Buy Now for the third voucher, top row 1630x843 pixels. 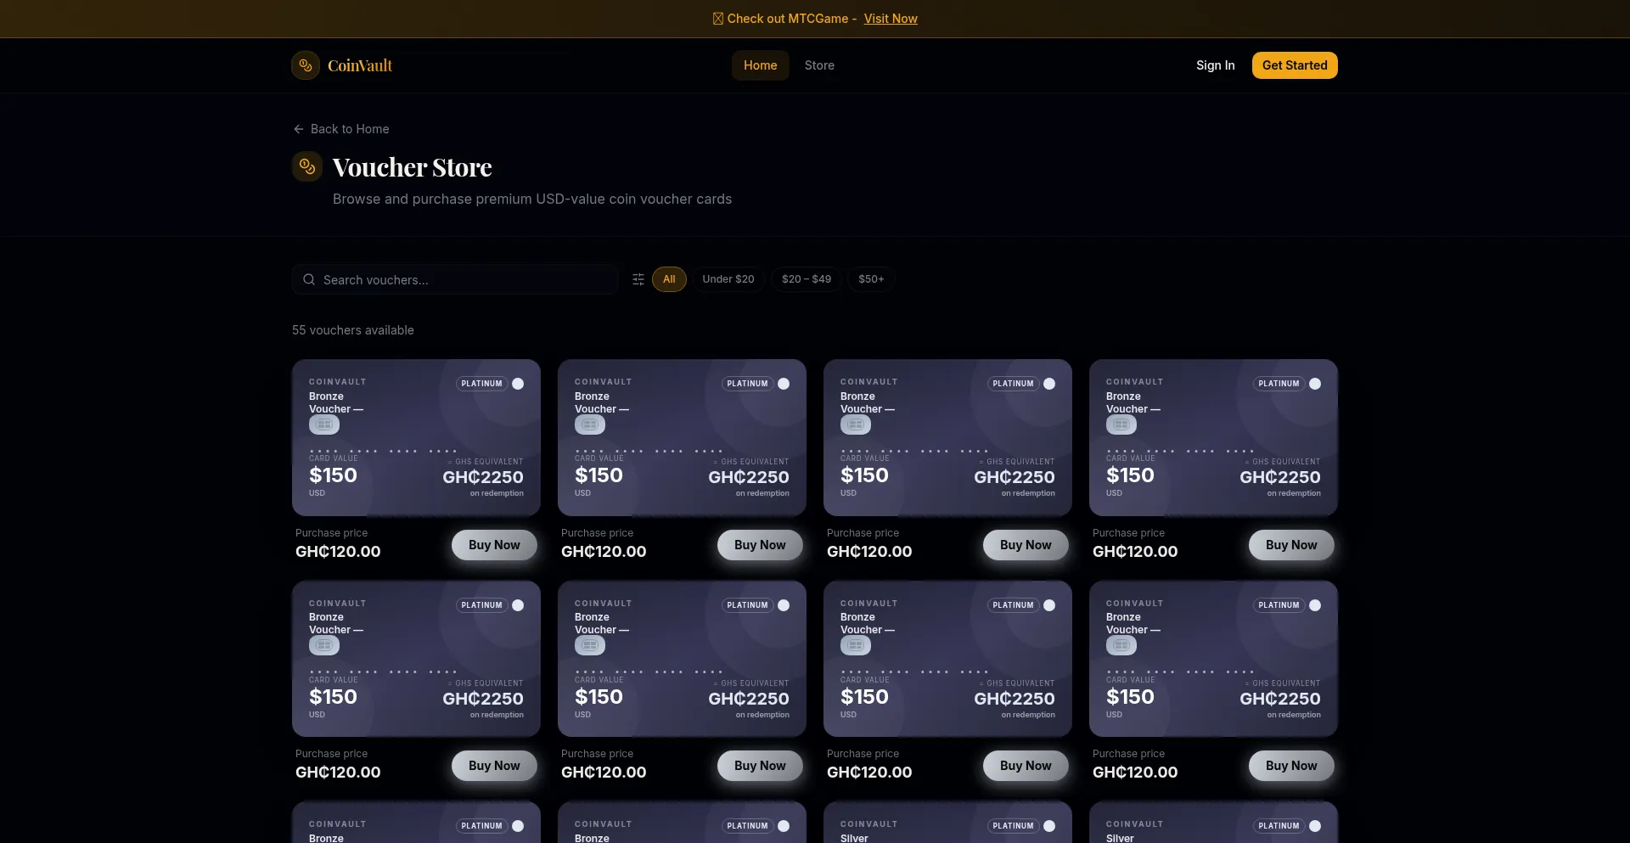1026,545
